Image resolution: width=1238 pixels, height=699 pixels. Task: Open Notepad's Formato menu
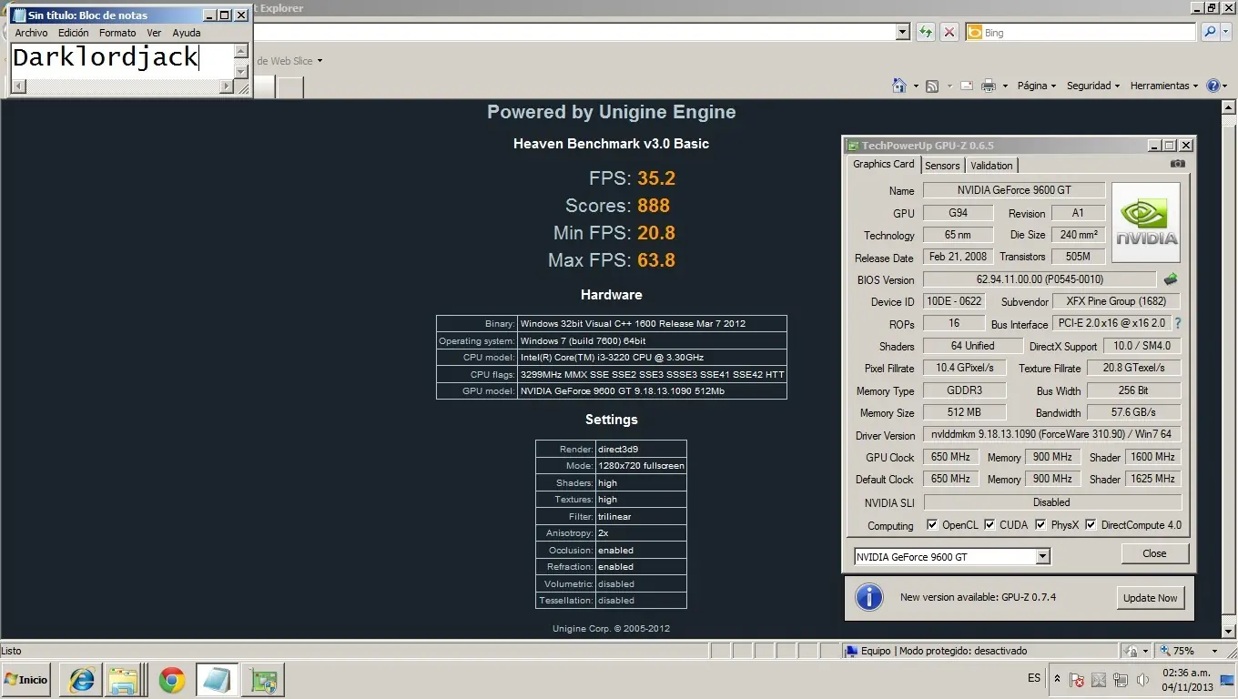coord(117,33)
